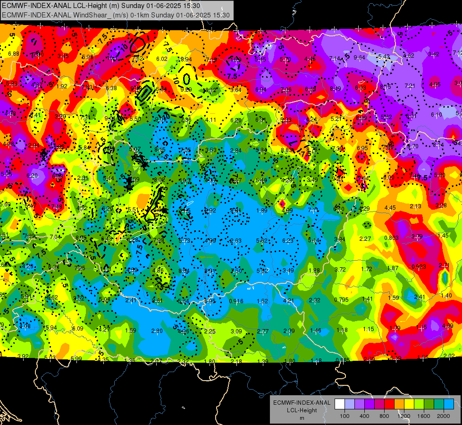The image size is (462, 425).
Task: Click the red swatch in the legend
Action: coord(389,404)
